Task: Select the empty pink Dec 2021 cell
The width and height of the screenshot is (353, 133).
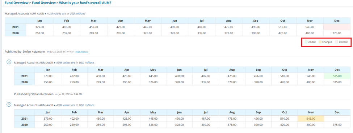Action: (x=337, y=27)
